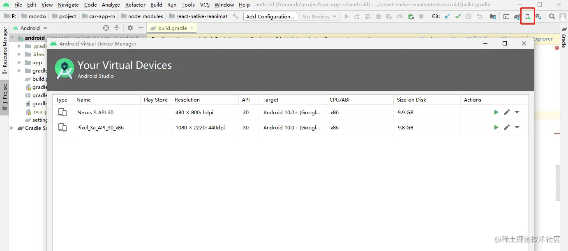The image size is (568, 251).
Task: Sort by API column header
Action: [249, 99]
